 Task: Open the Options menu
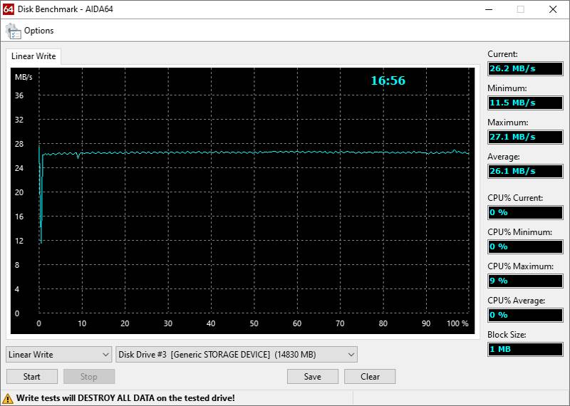(x=38, y=31)
